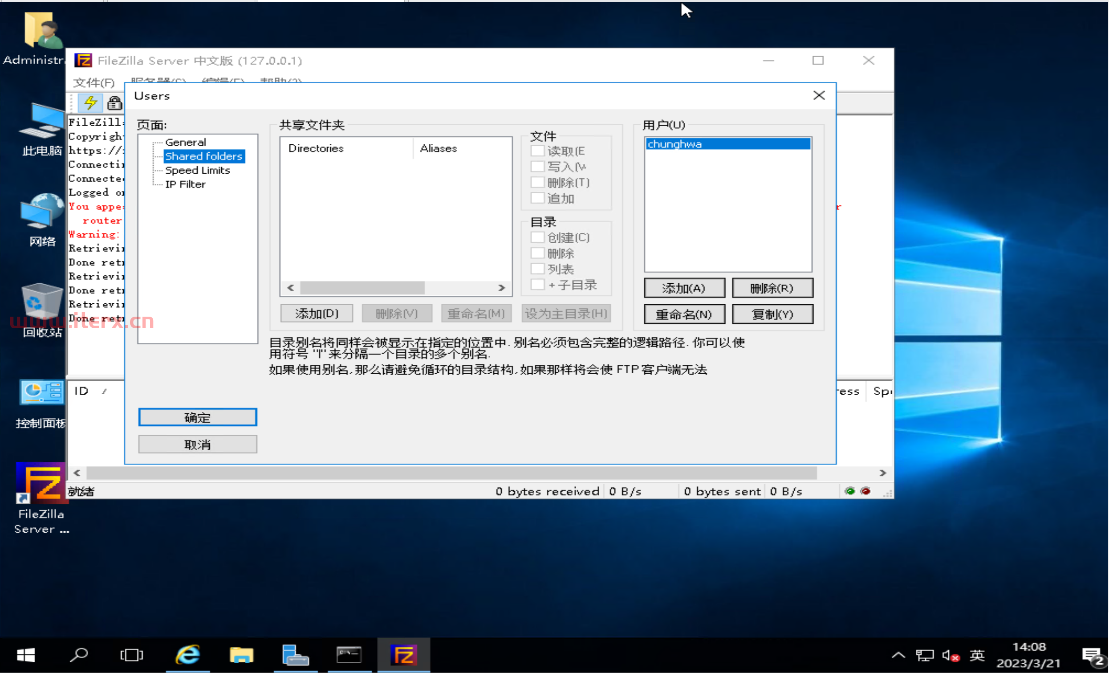Click the padlock lock-server toolbar icon
Viewport: 1109px width, 673px height.
point(114,103)
